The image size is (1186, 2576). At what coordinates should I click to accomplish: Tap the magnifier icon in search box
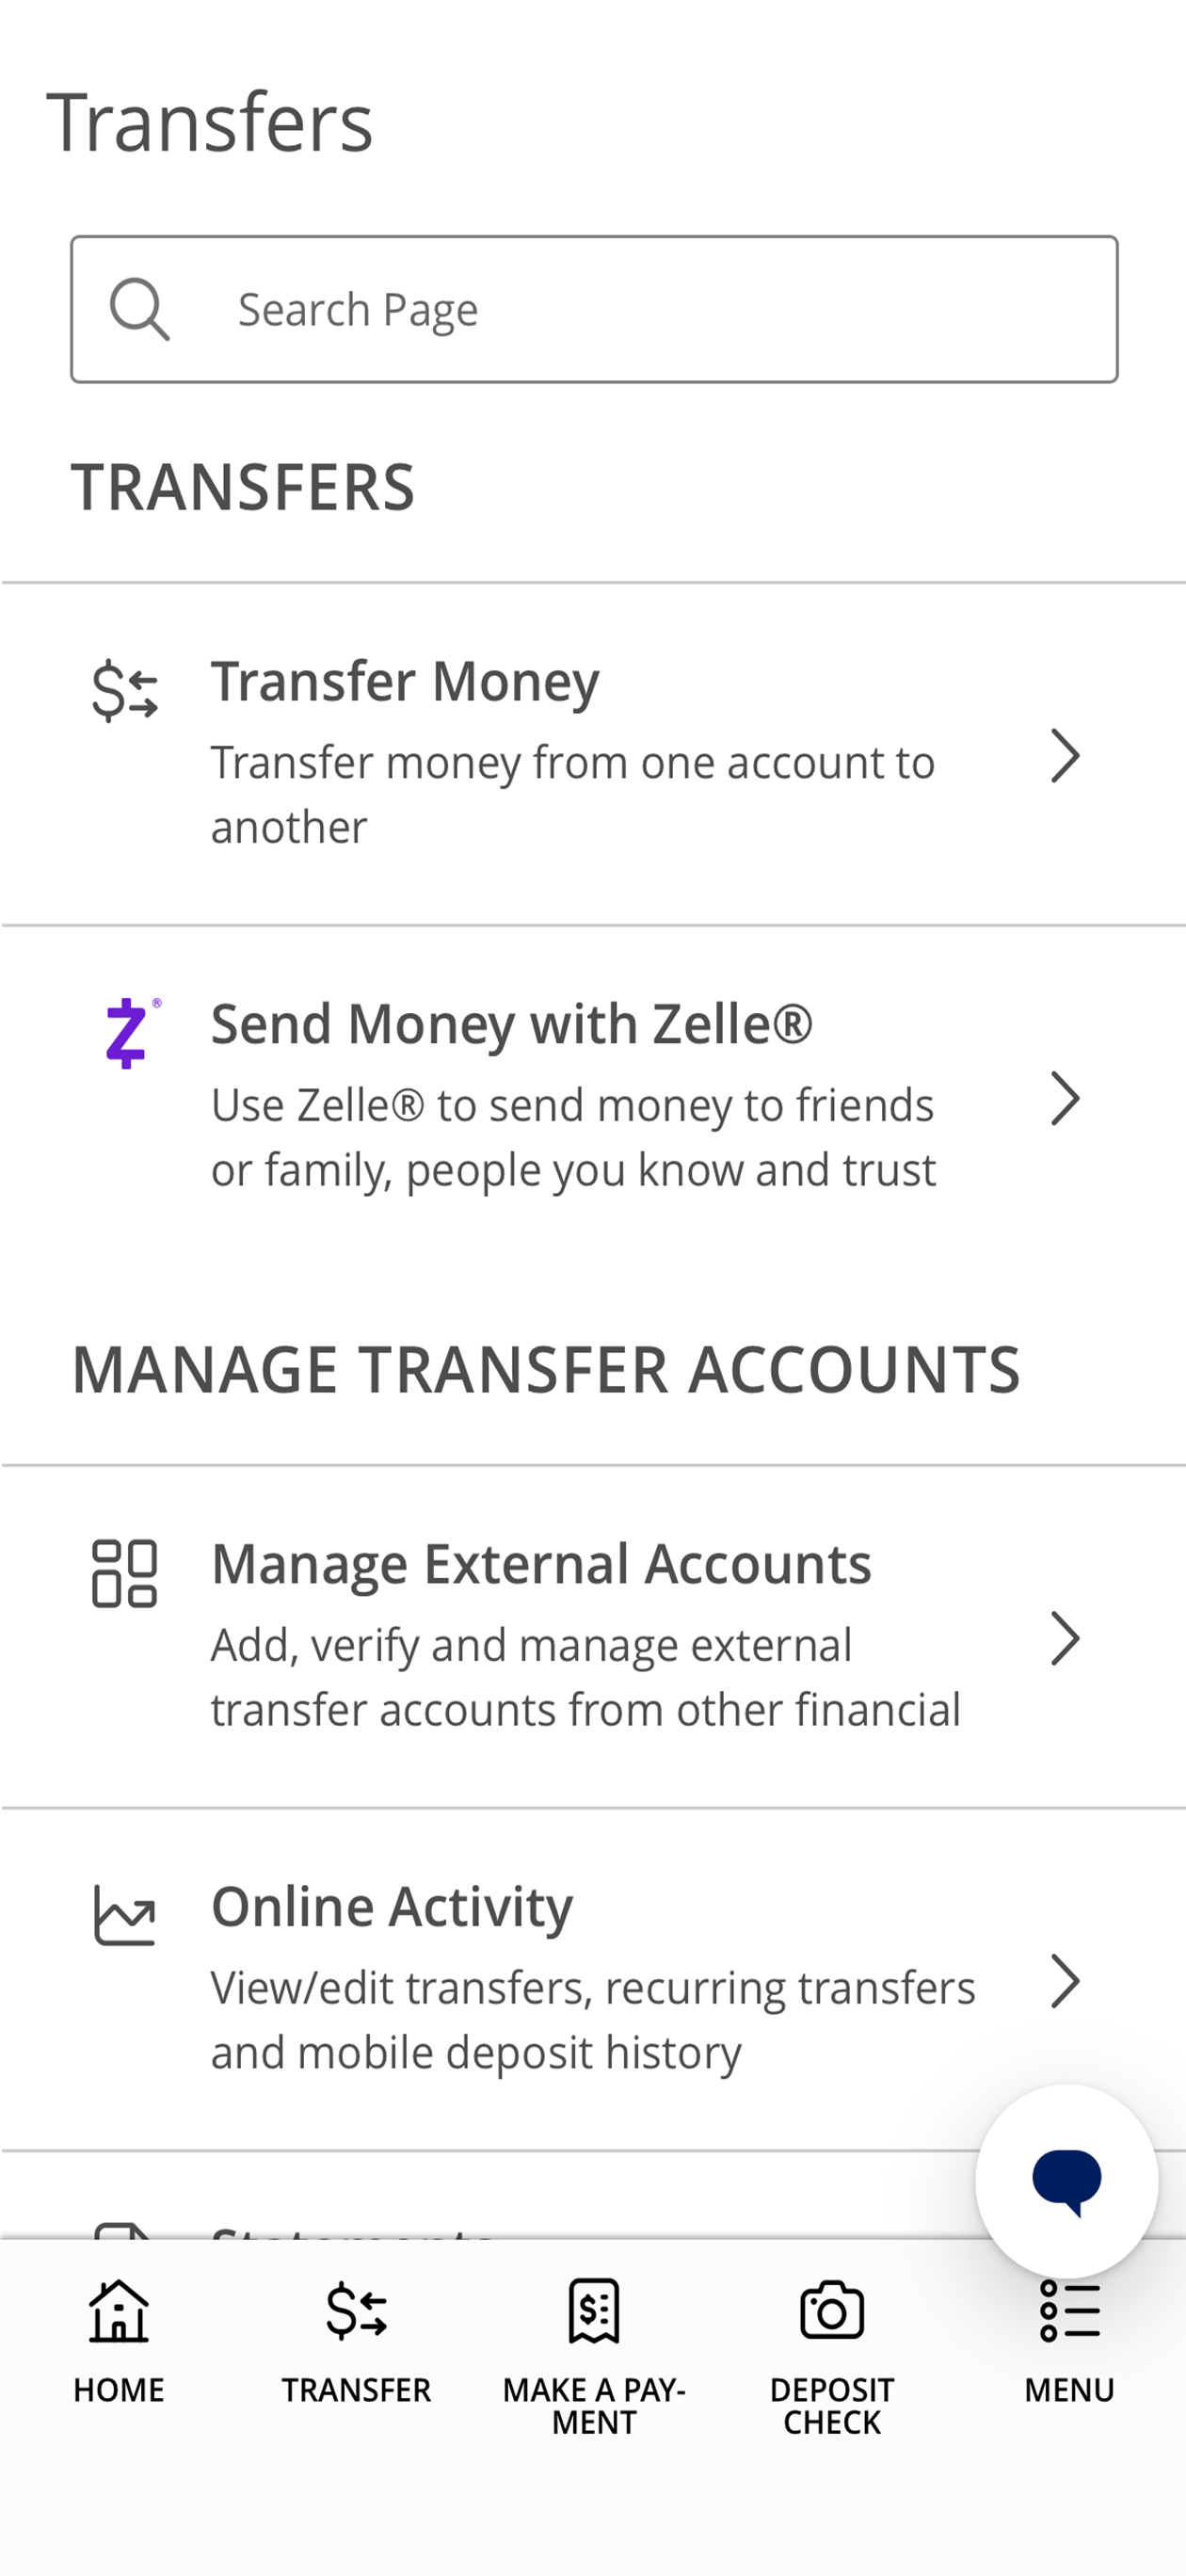[139, 309]
